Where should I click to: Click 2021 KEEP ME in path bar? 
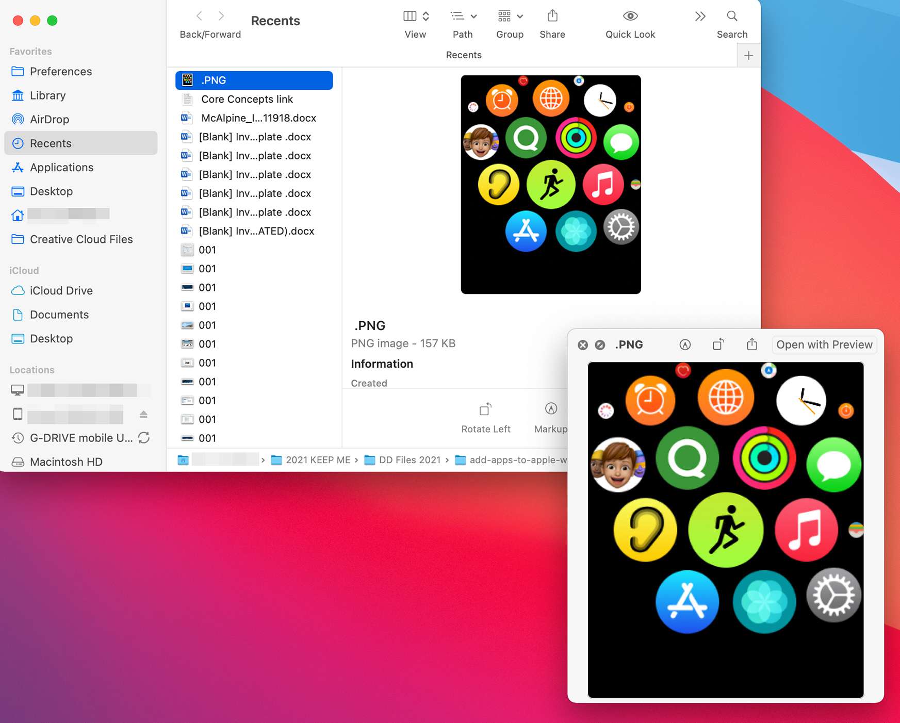[311, 460]
